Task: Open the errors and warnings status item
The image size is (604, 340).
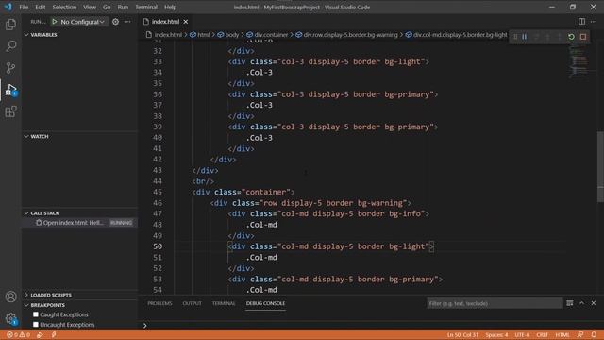Action: tap(18, 335)
